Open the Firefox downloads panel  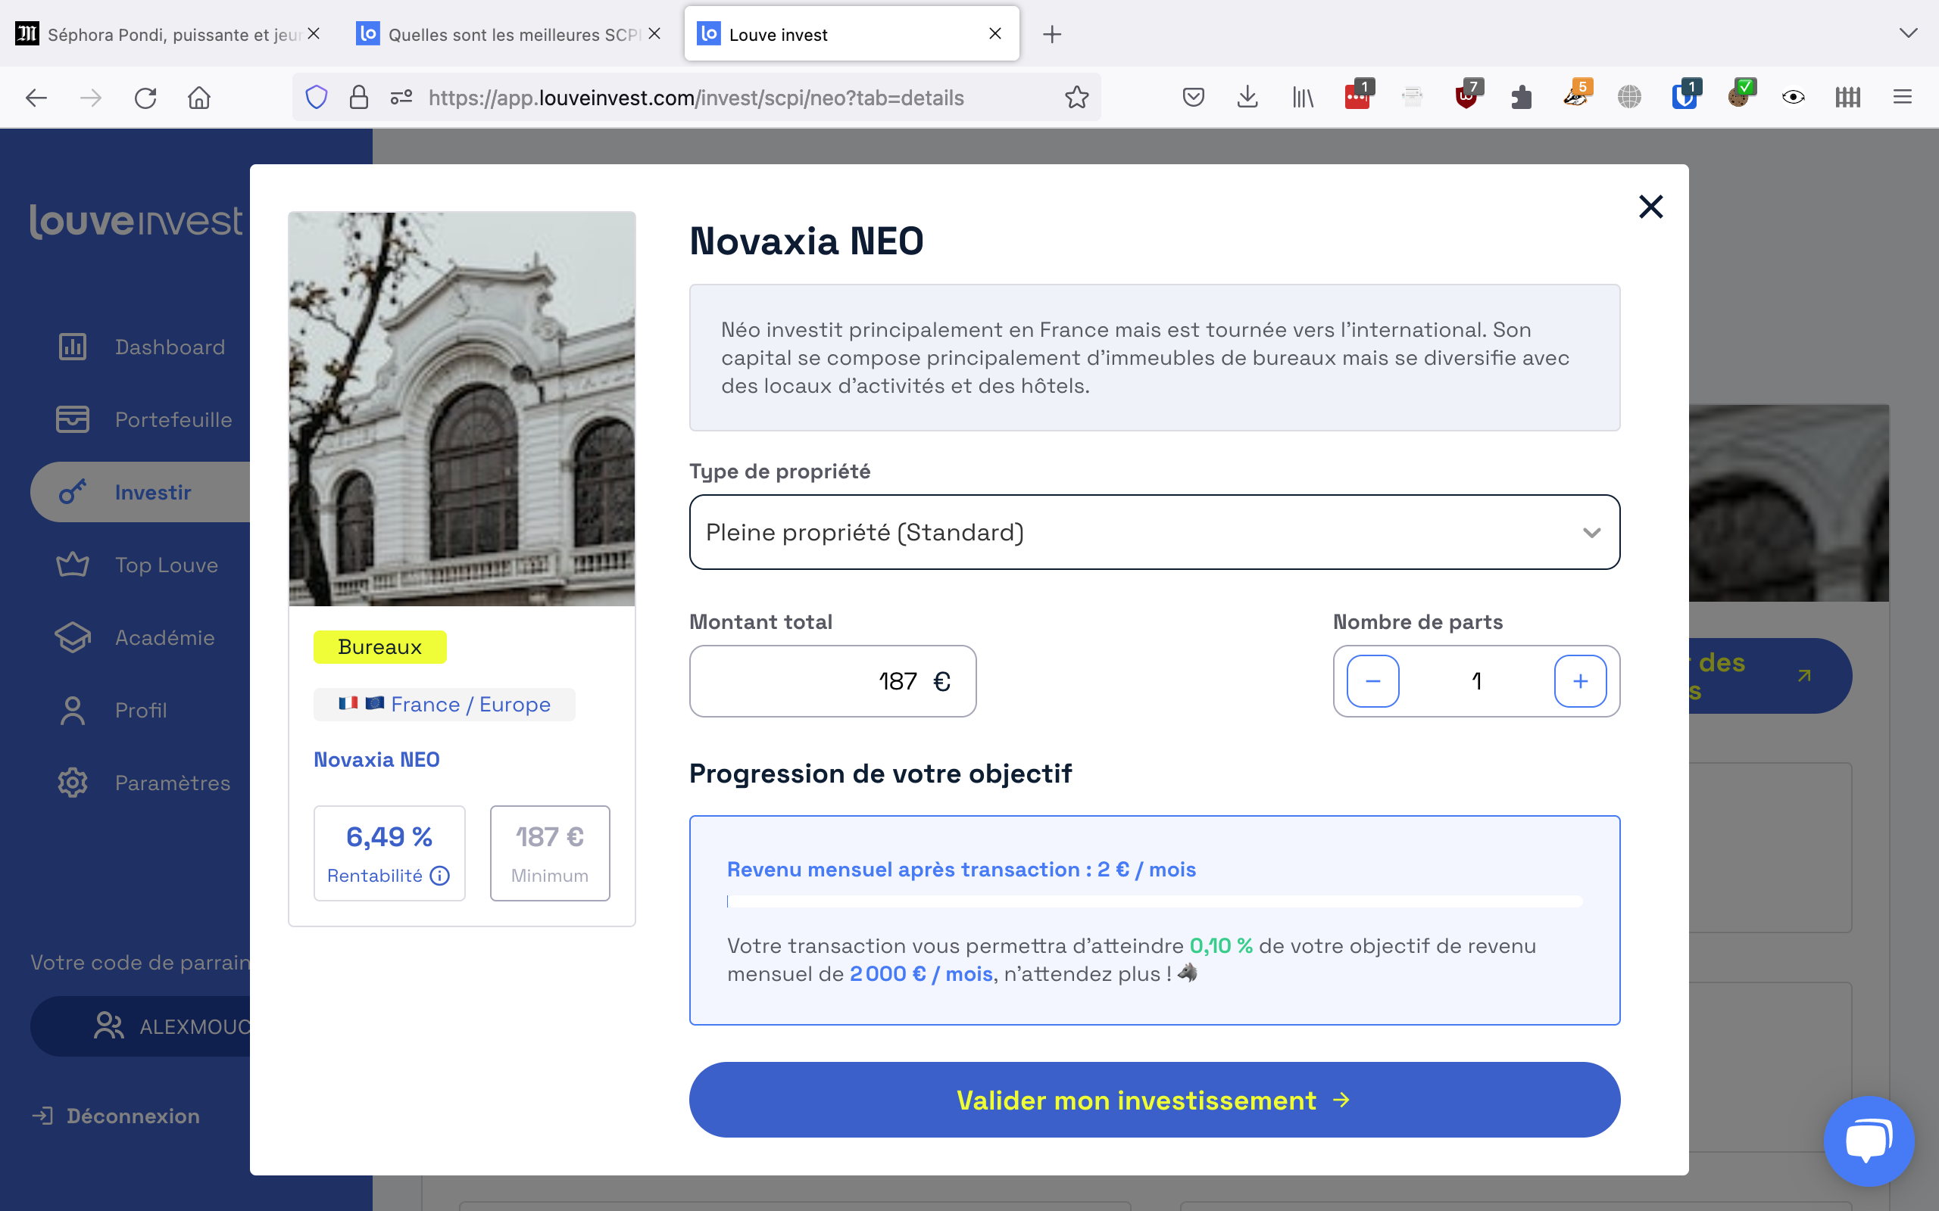[1247, 98]
